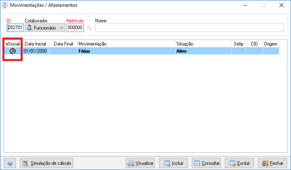Click the Nome text field
The width and height of the screenshot is (291, 170).
189,28
